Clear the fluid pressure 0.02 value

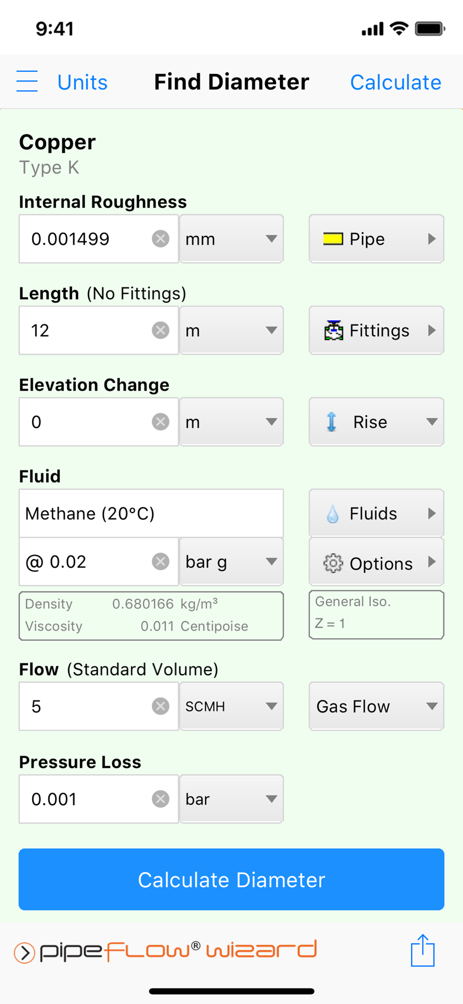(160, 562)
